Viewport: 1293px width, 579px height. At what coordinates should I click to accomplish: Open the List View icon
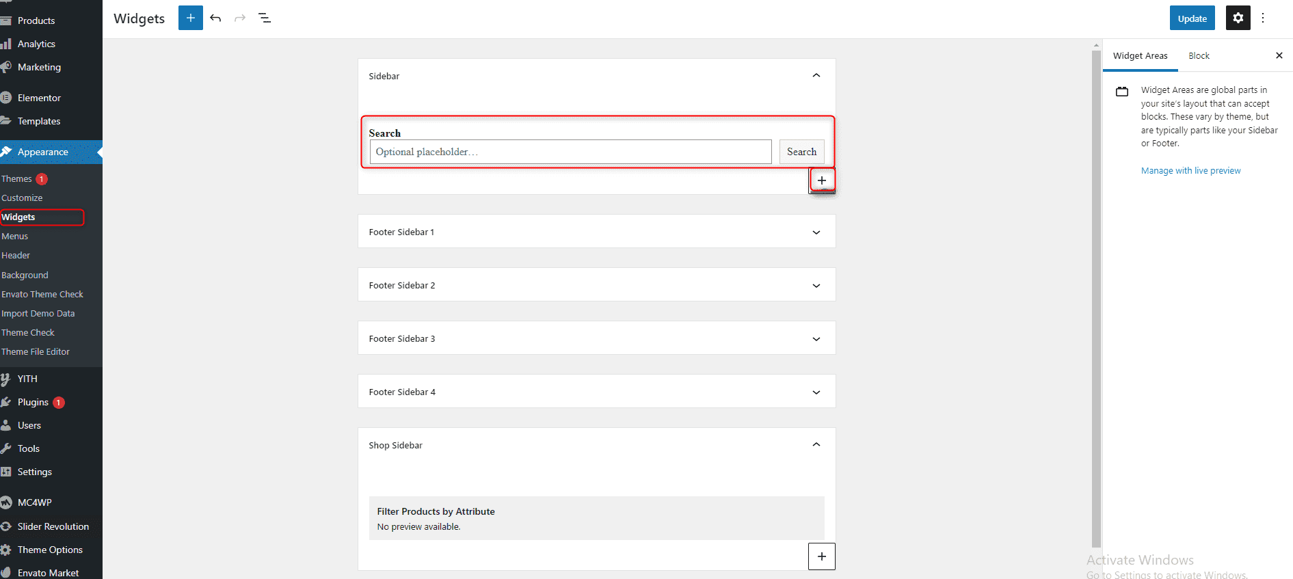click(265, 18)
